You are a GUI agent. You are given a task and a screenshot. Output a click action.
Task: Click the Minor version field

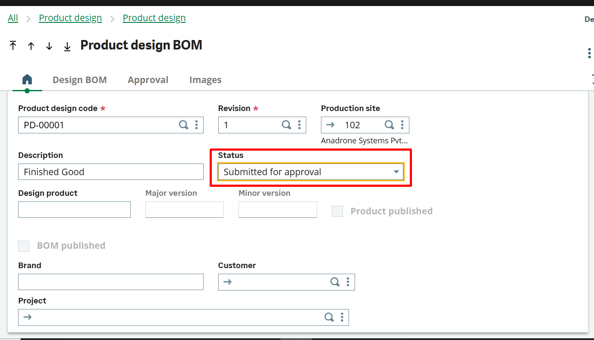[x=278, y=210]
